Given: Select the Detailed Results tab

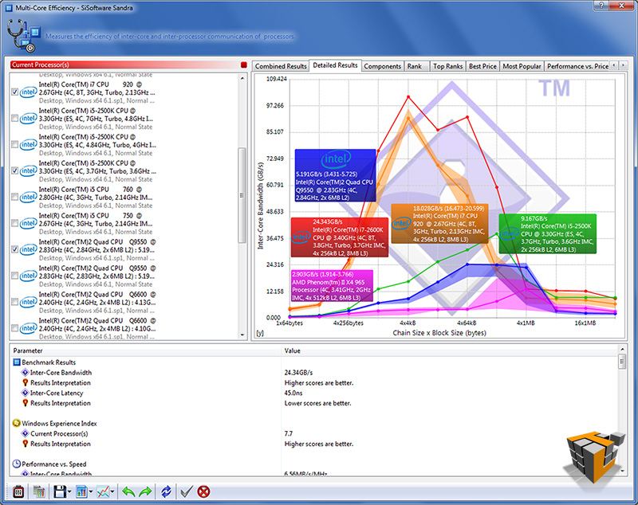Looking at the screenshot, I should [x=335, y=65].
